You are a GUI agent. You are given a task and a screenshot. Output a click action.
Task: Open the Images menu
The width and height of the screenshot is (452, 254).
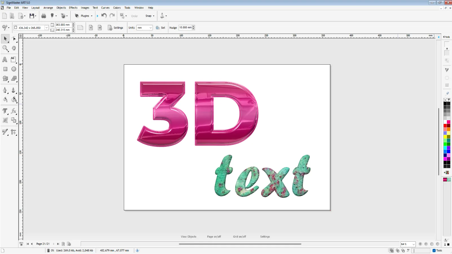(85, 8)
